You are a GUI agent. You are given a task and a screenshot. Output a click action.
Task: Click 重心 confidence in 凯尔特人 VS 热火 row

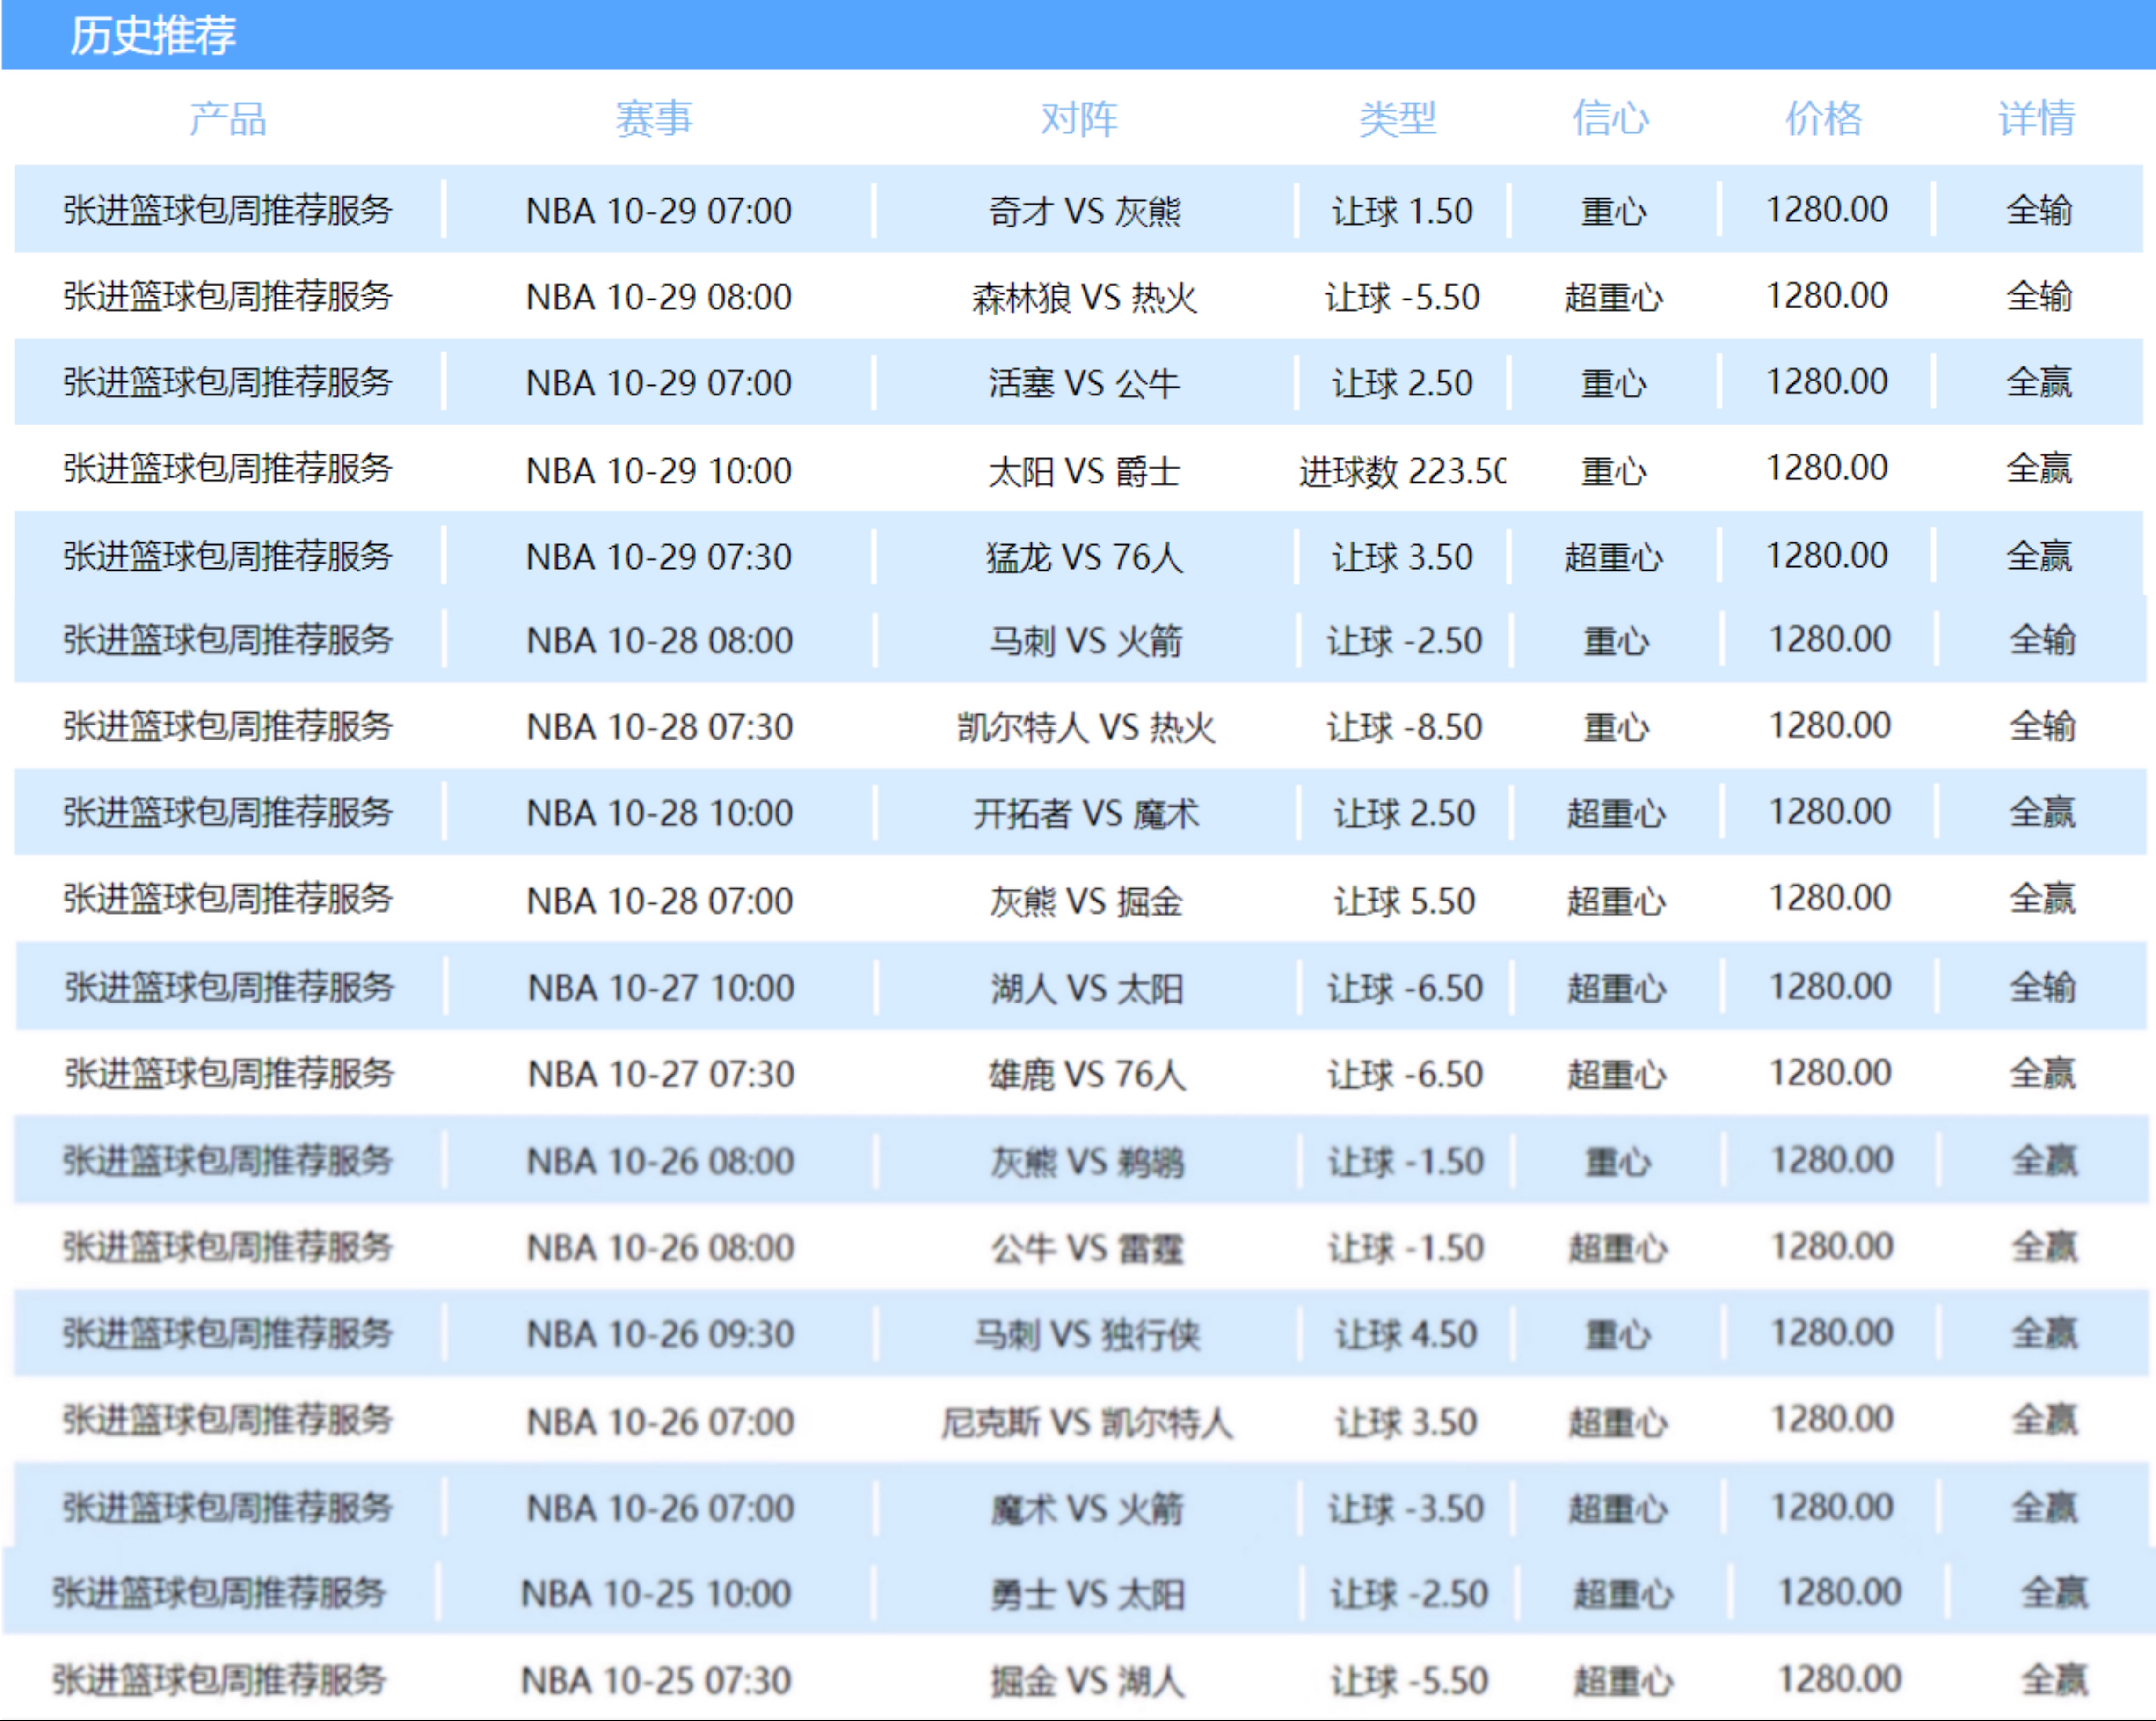click(x=1616, y=727)
